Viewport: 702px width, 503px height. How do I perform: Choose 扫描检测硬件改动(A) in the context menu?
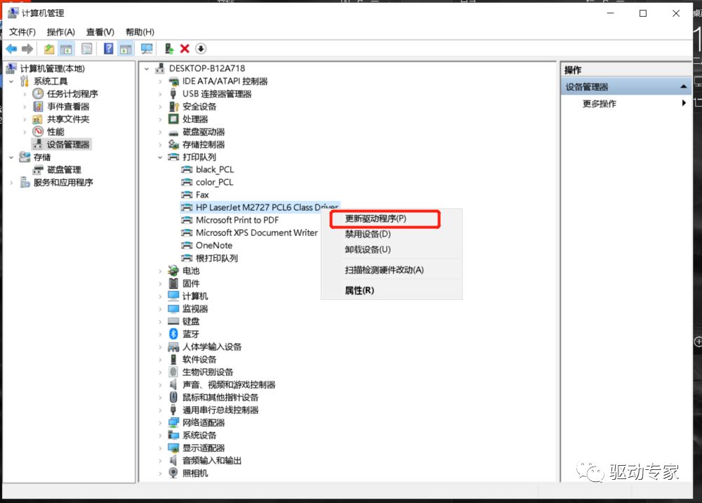pyautogui.click(x=384, y=270)
